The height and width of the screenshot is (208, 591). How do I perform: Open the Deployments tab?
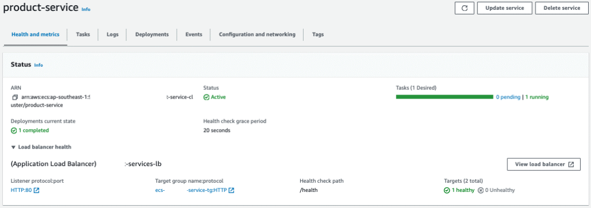click(152, 34)
